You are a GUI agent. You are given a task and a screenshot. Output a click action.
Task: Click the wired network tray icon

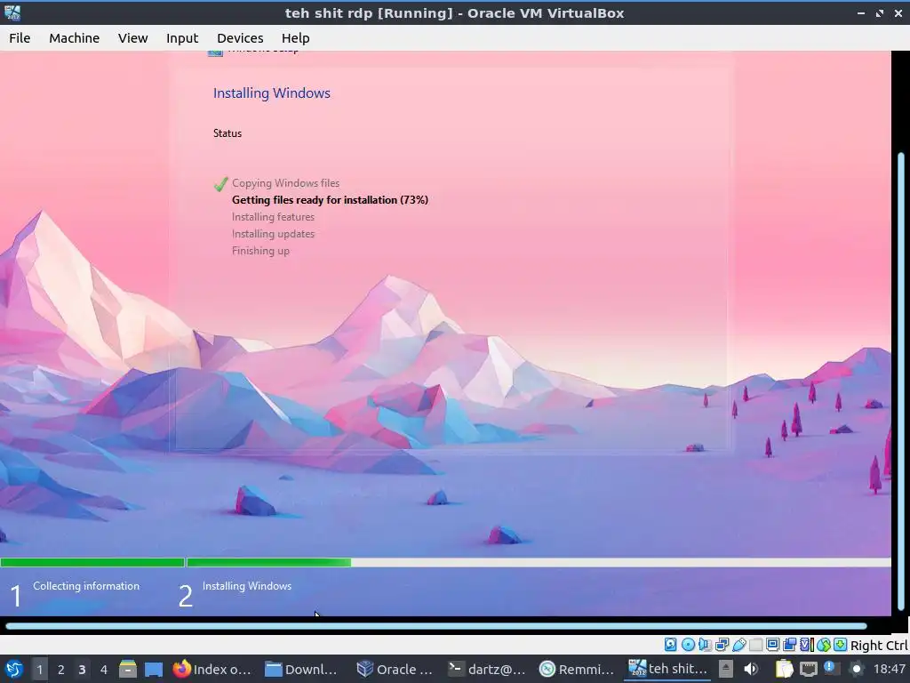click(808, 669)
